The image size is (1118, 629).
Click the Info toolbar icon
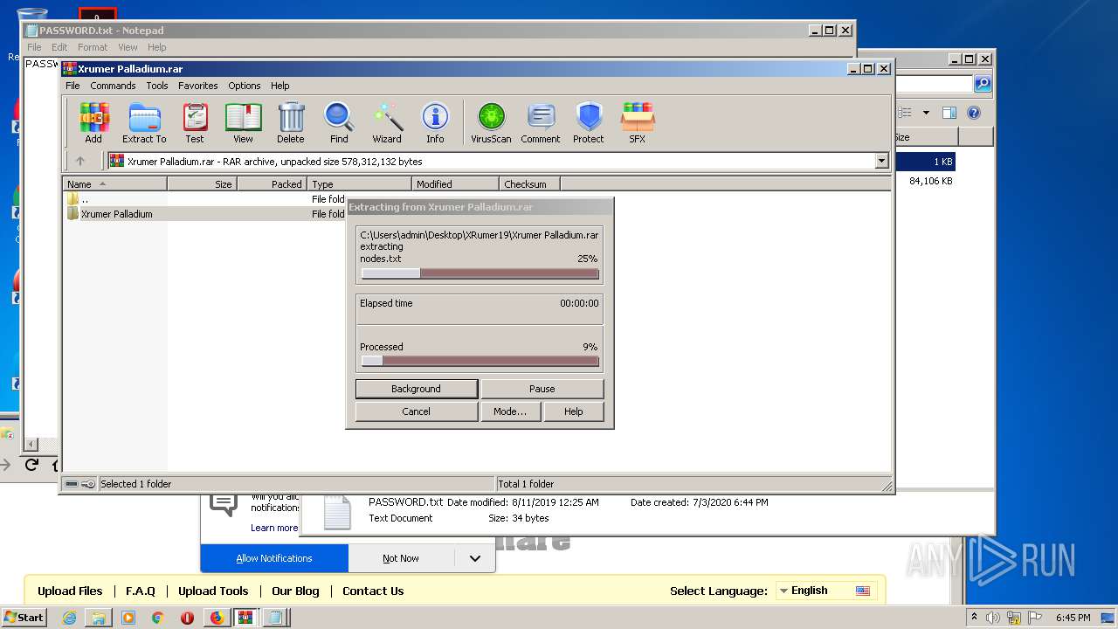click(x=435, y=122)
